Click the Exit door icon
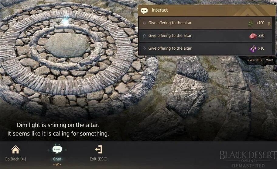Viewport: 277px width, 169px height. tap(99, 150)
